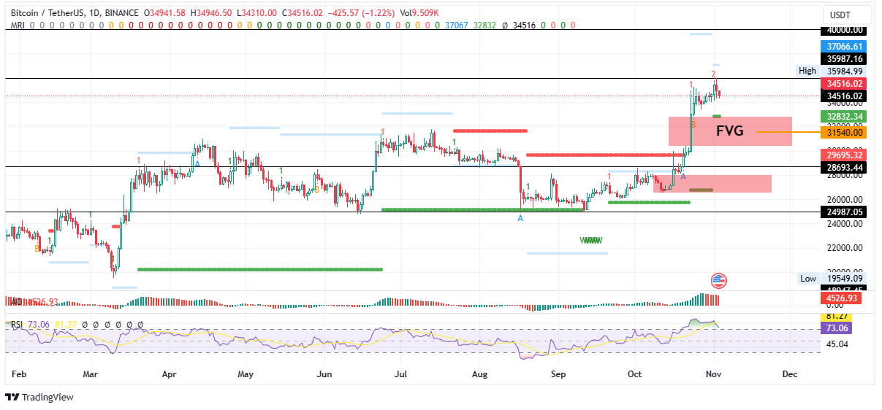
Task: Click the 34516.02 red current price label
Action: [843, 84]
